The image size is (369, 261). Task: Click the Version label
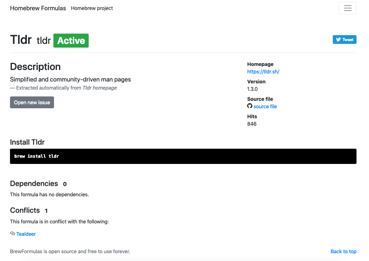256,82
